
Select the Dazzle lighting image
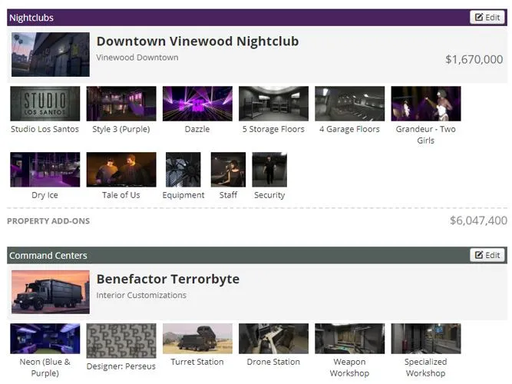click(197, 104)
